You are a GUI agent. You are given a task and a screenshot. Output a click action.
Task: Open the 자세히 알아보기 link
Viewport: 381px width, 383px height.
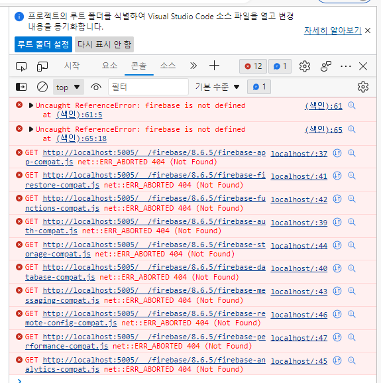click(x=333, y=30)
